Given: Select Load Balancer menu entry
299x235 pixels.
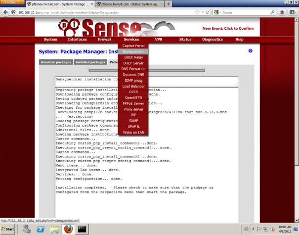Looking at the screenshot, I should (133, 86).
